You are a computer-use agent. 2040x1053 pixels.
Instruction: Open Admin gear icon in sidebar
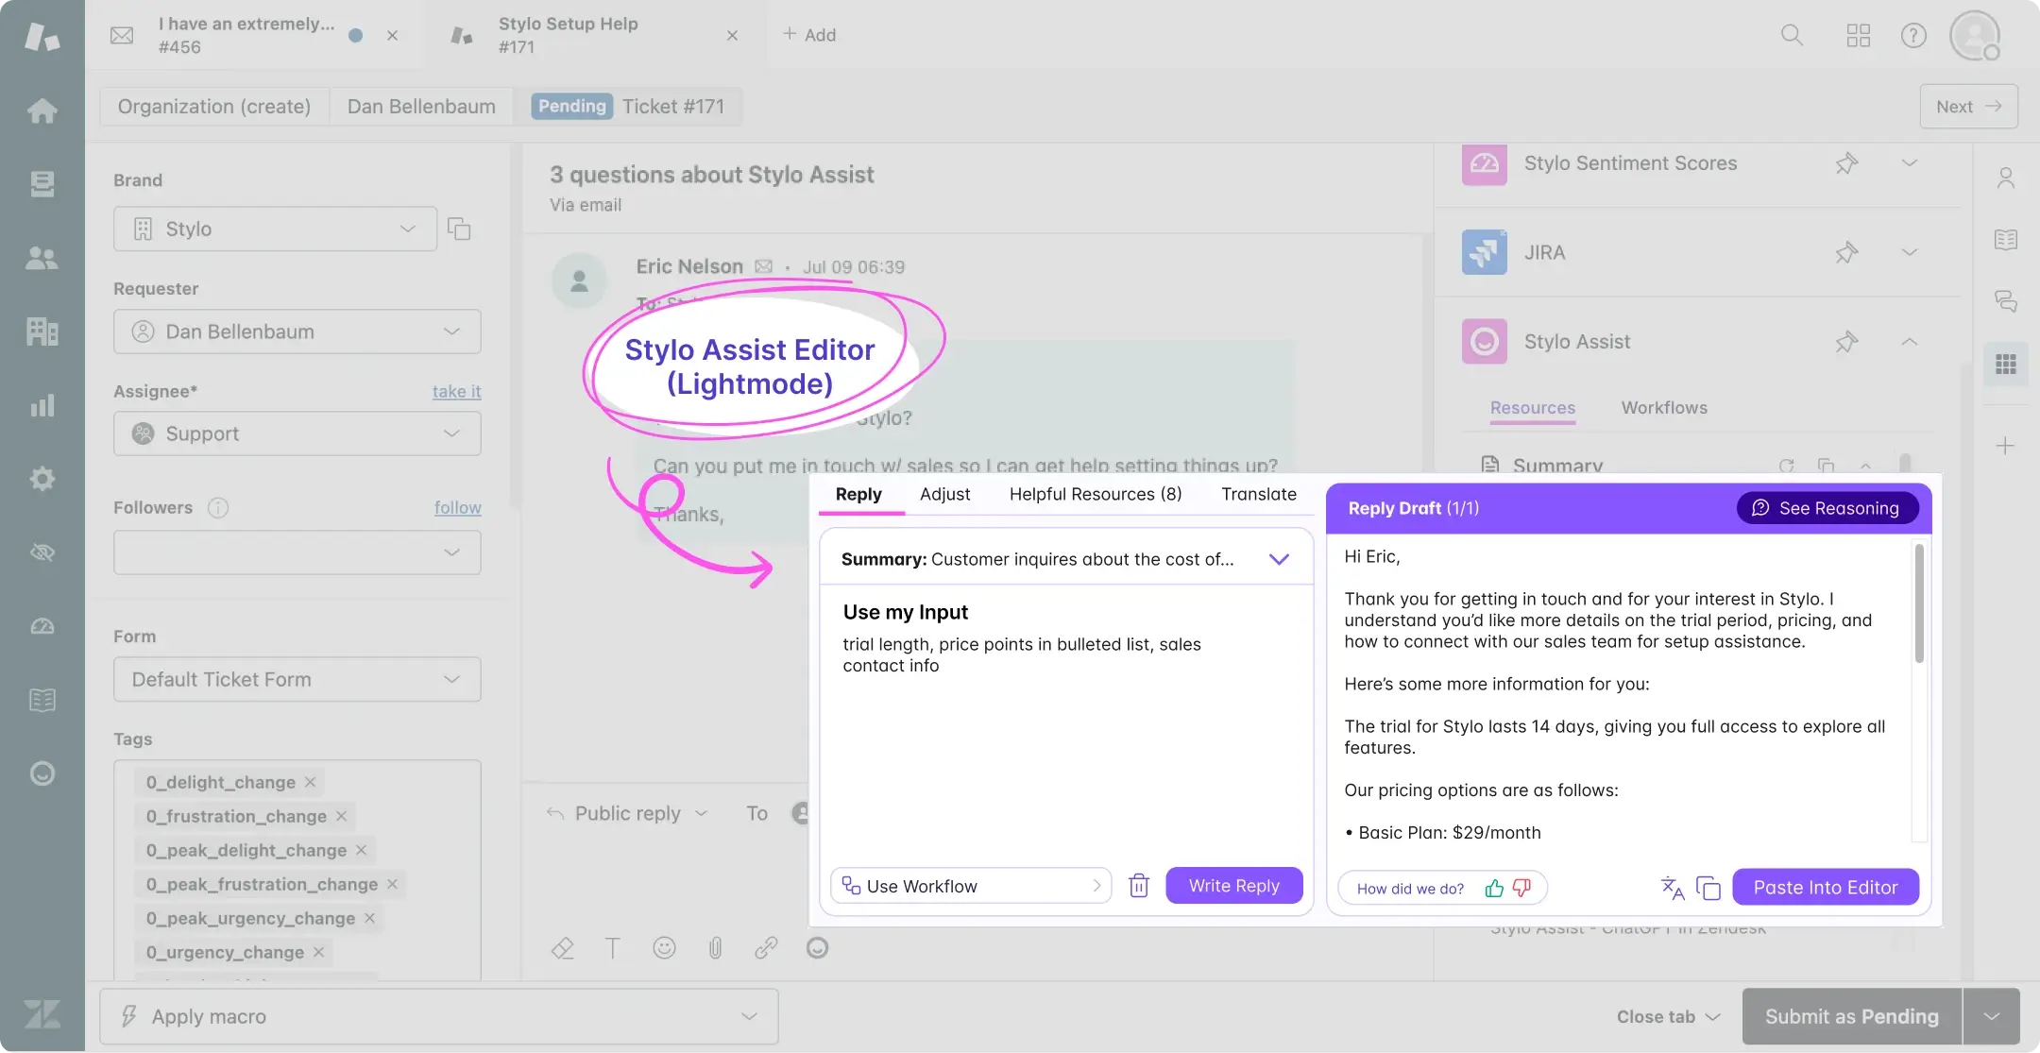point(42,479)
